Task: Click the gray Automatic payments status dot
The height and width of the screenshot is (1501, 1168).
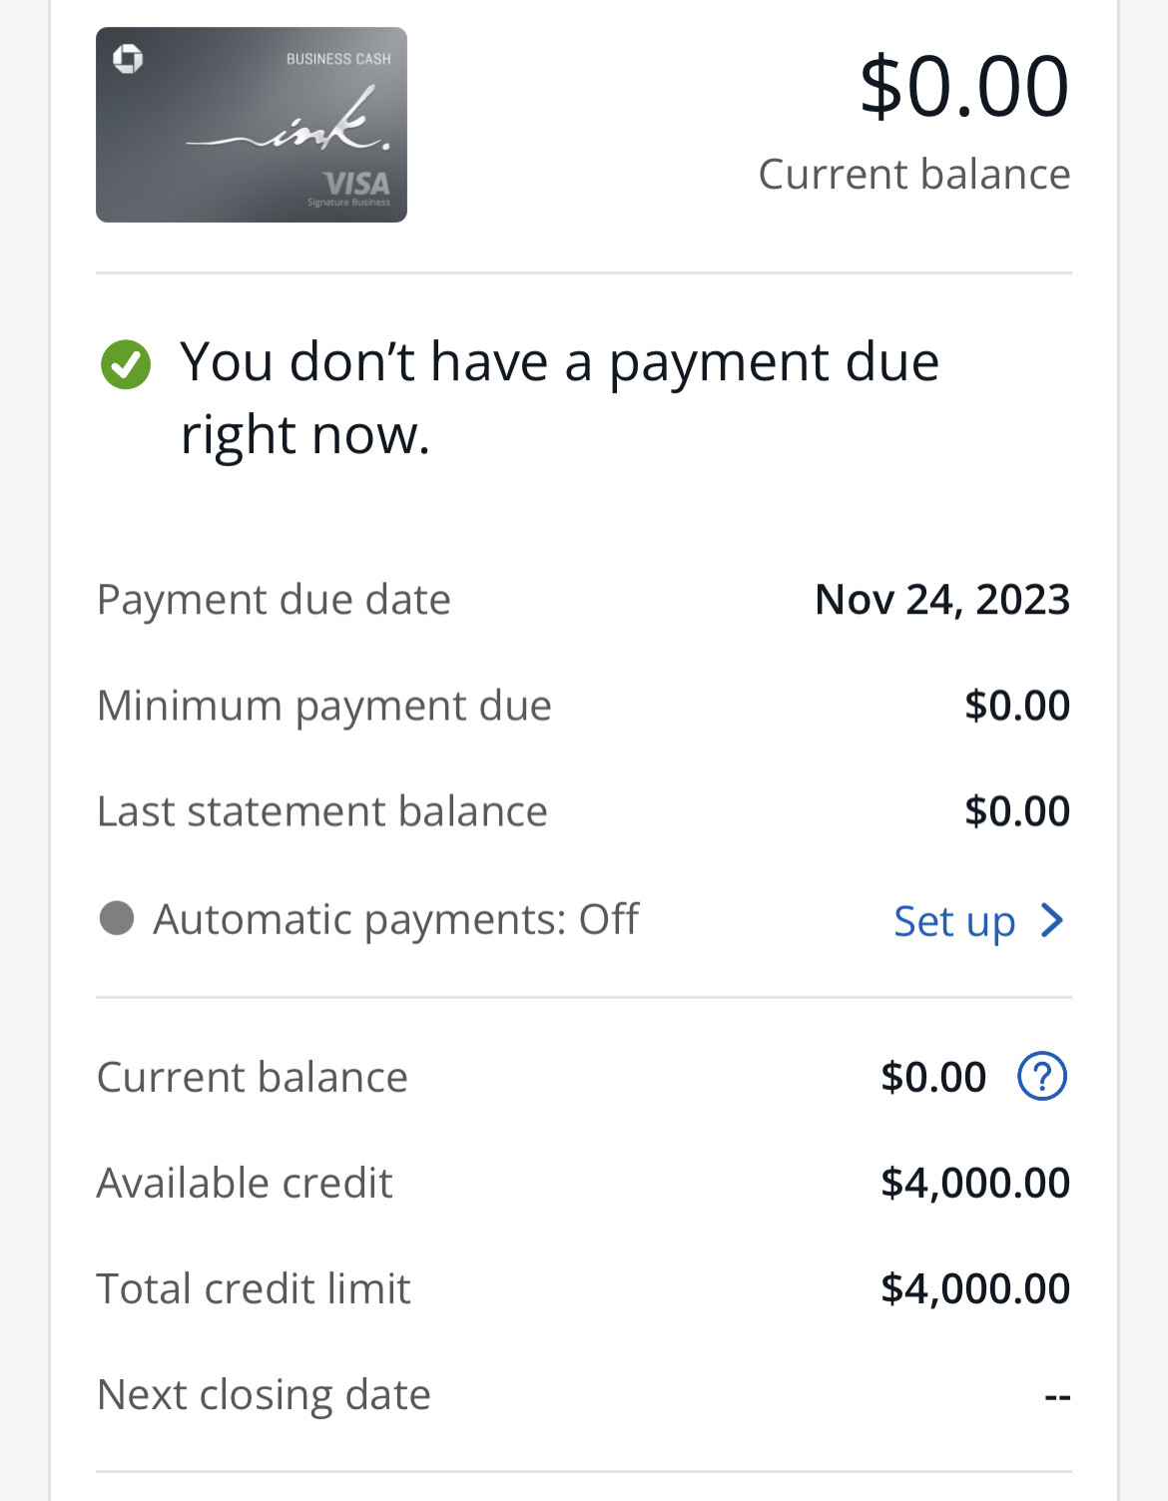Action: (117, 918)
